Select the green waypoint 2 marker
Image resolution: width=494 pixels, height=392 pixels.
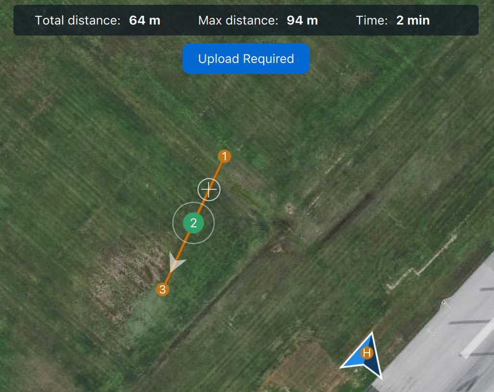point(194,223)
